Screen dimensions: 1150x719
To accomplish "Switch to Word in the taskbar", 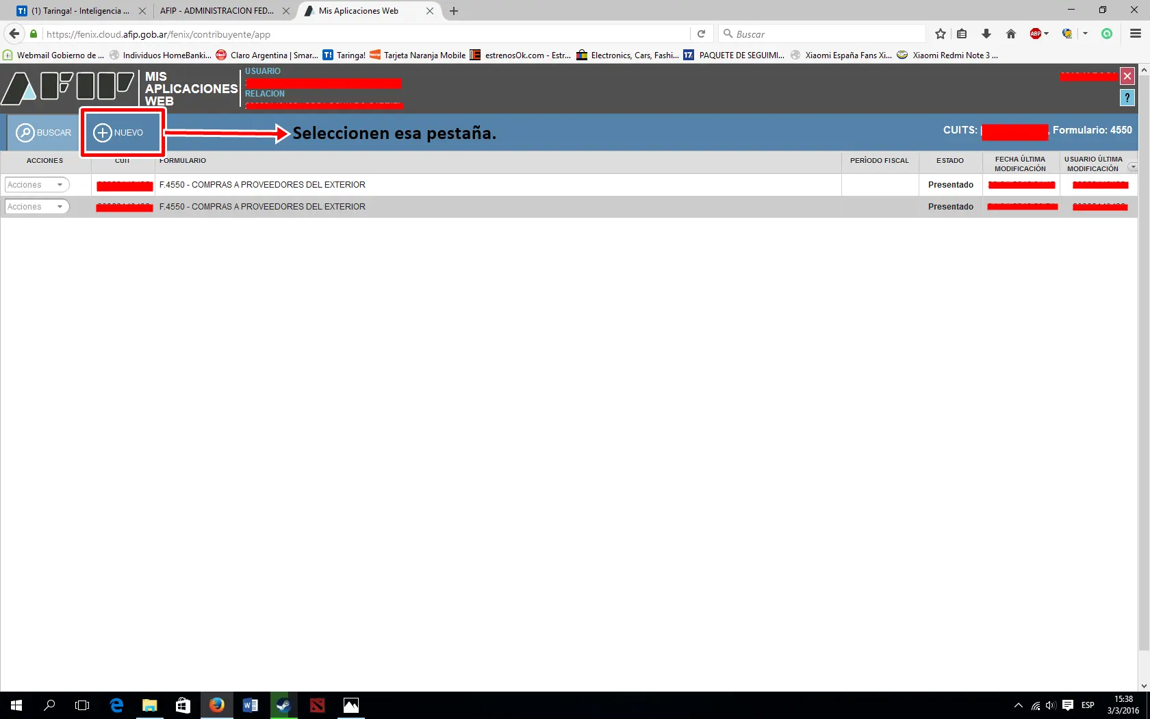I will pos(250,705).
